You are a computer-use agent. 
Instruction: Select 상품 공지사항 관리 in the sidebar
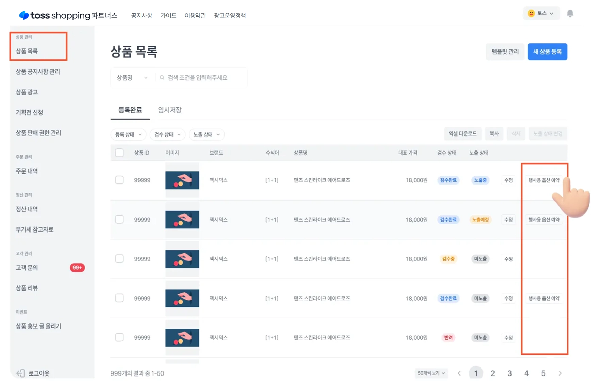(38, 71)
